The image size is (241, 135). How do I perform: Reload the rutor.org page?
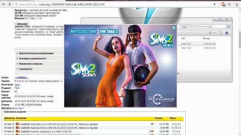(16, 4)
